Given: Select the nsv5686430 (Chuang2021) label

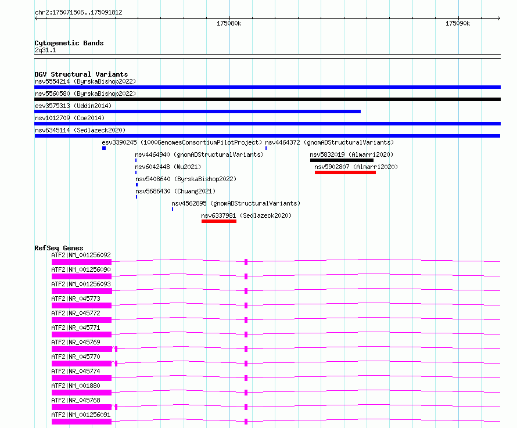Looking at the screenshot, I should coord(175,191).
